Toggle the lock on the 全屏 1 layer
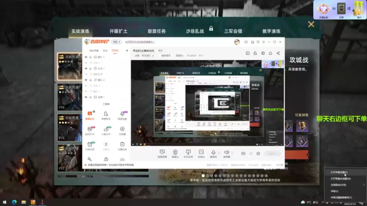 [x=90, y=97]
